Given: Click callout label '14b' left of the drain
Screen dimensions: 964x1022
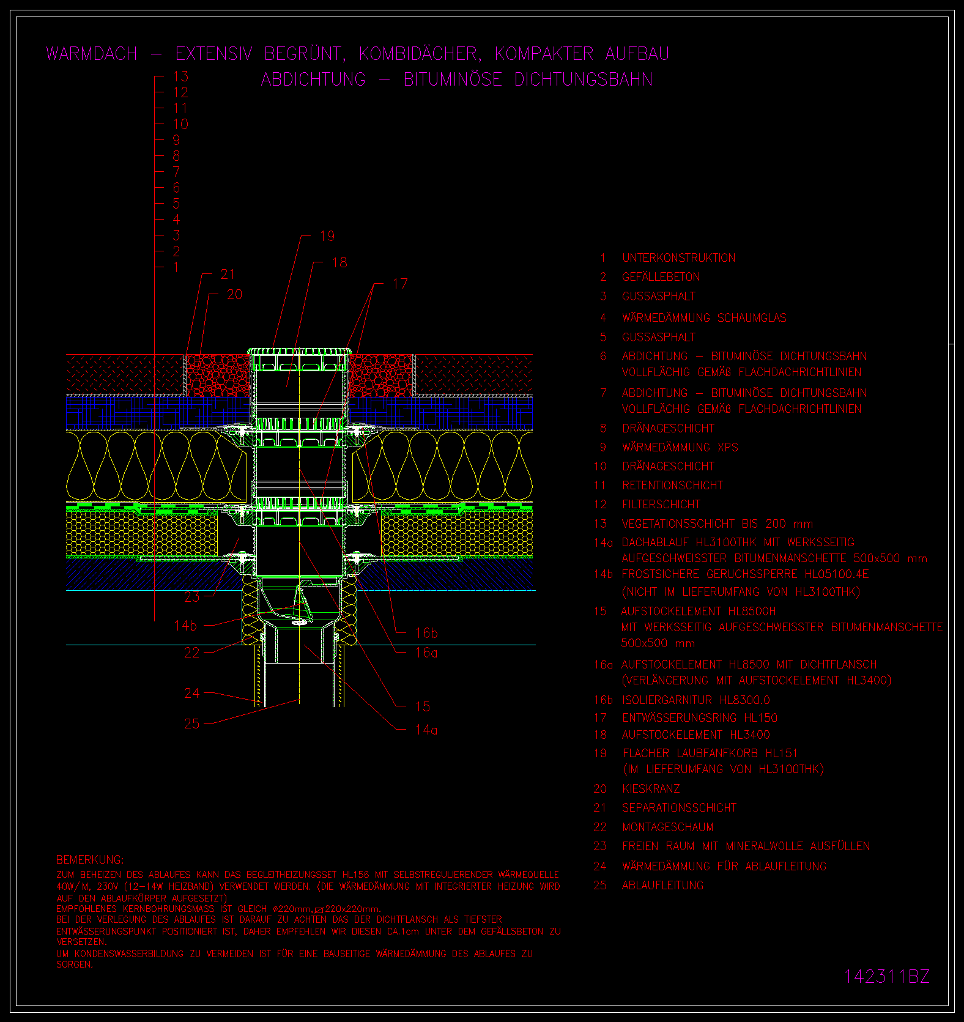Looking at the screenshot, I should (x=186, y=626).
